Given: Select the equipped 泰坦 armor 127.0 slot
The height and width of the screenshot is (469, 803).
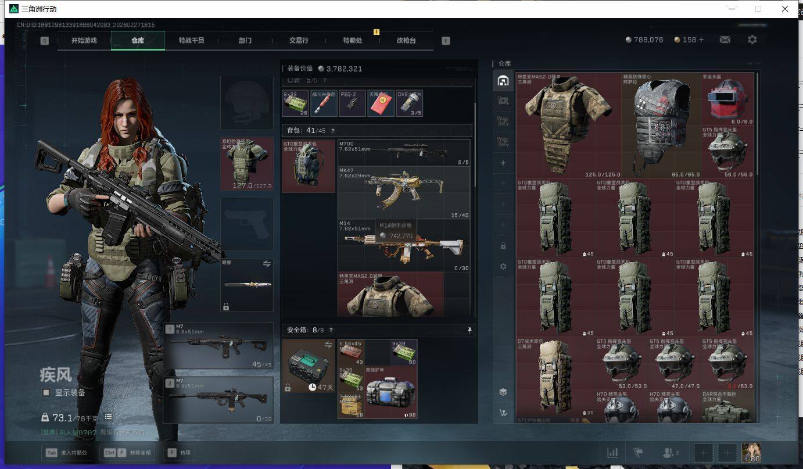Looking at the screenshot, I should click(x=247, y=164).
